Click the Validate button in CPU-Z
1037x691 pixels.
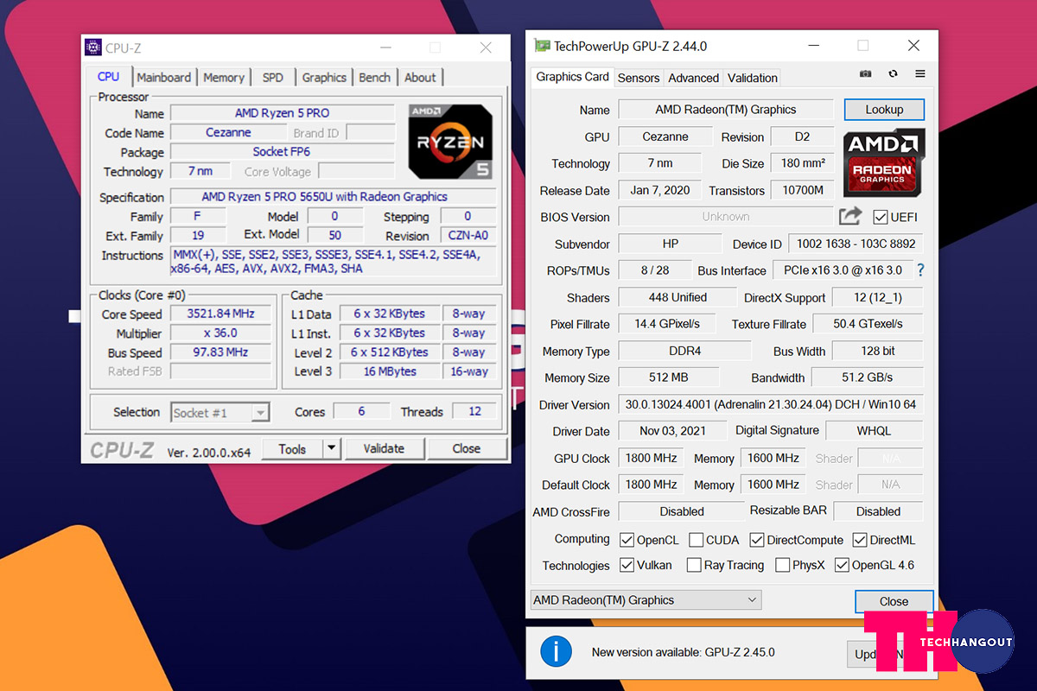384,448
